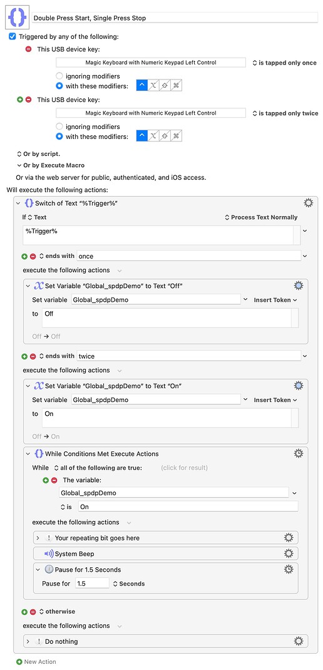Open the Process Text Normally dropdown

pos(261,217)
